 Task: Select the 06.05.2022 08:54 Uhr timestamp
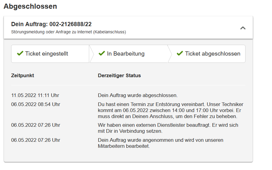(36, 105)
